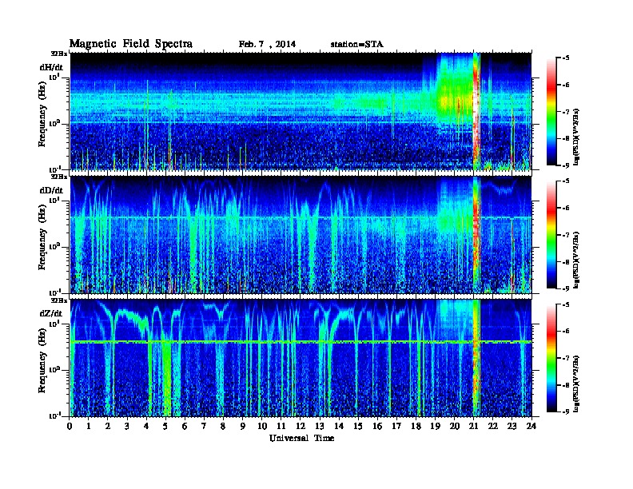Click the "1" hour tick label
The width and height of the screenshot is (633, 489).
pyautogui.click(x=89, y=427)
